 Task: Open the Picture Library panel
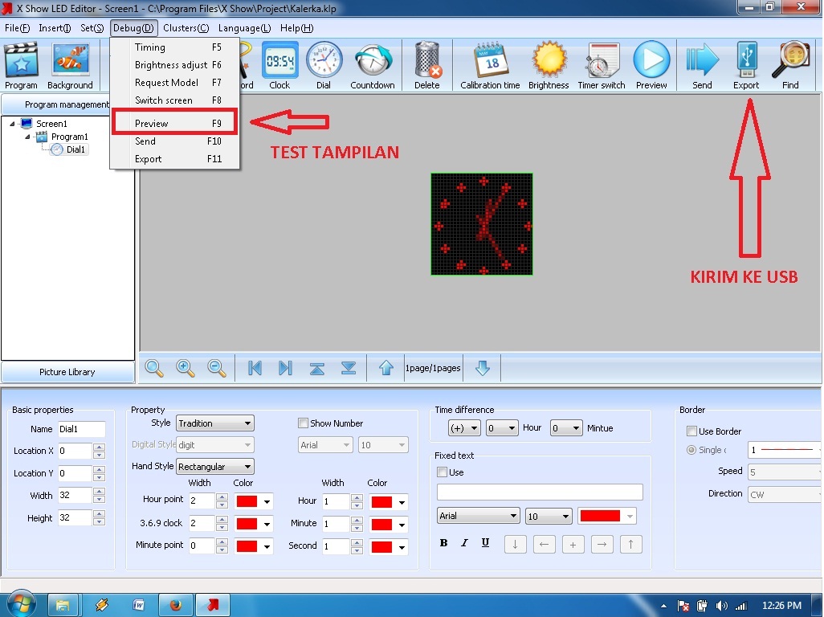[67, 371]
